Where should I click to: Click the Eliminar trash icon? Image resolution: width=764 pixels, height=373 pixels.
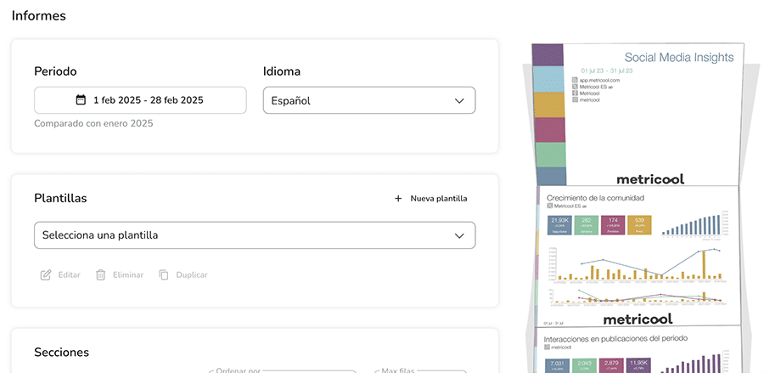click(x=100, y=275)
